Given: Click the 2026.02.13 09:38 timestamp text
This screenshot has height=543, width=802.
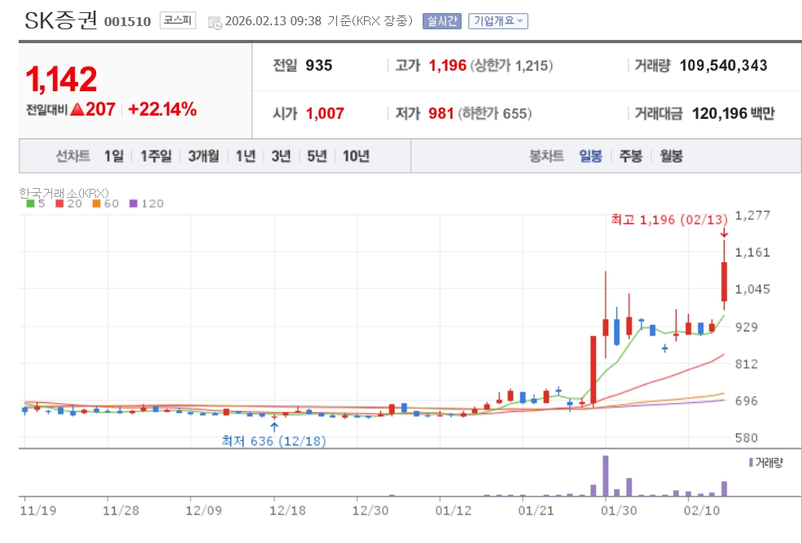Looking at the screenshot, I should (273, 21).
